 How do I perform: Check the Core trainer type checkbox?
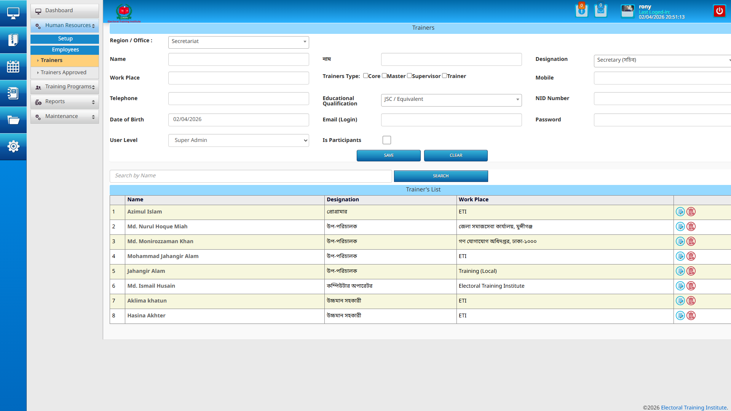point(365,76)
